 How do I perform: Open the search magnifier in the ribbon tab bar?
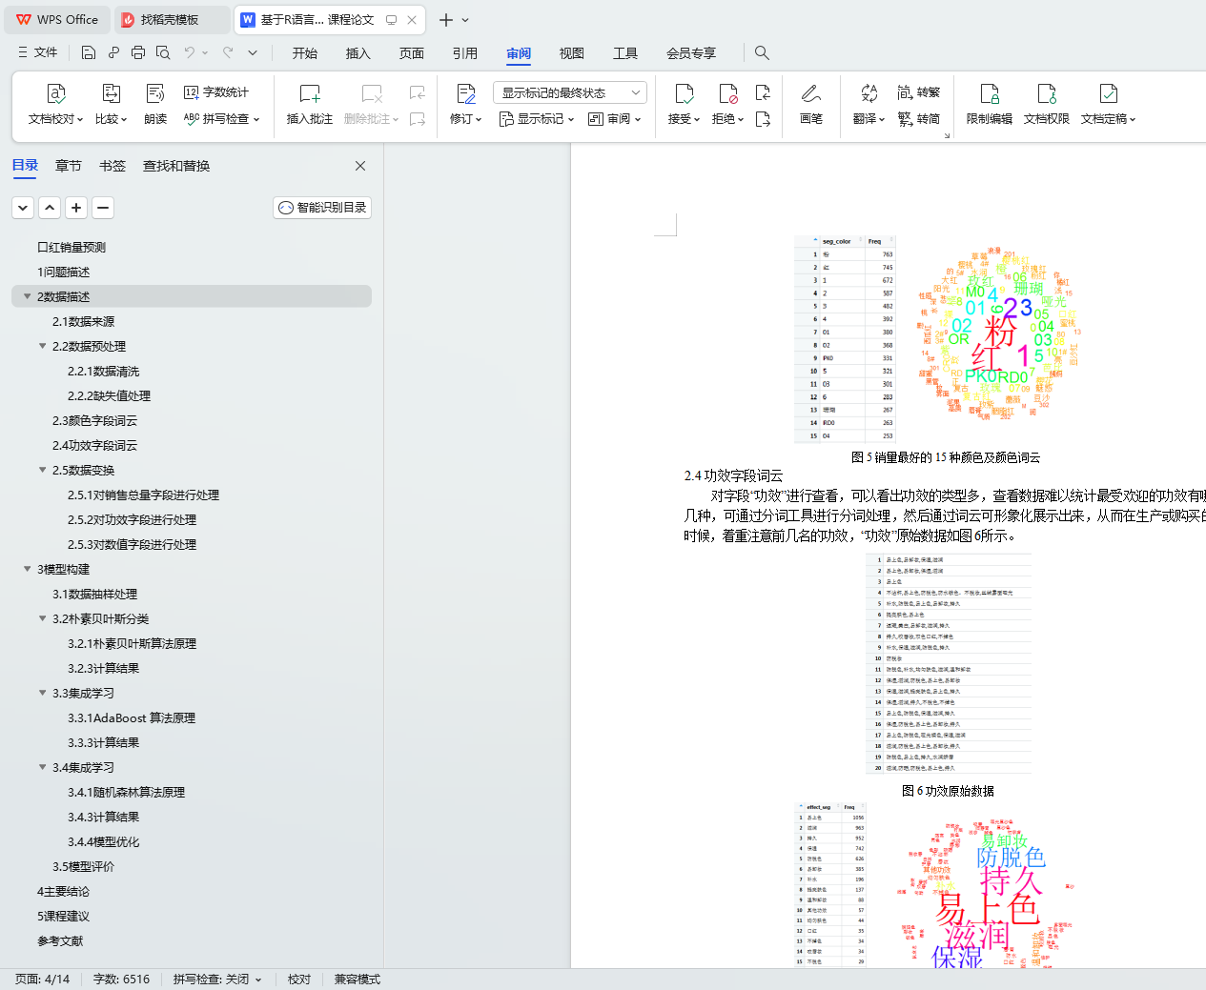762,52
